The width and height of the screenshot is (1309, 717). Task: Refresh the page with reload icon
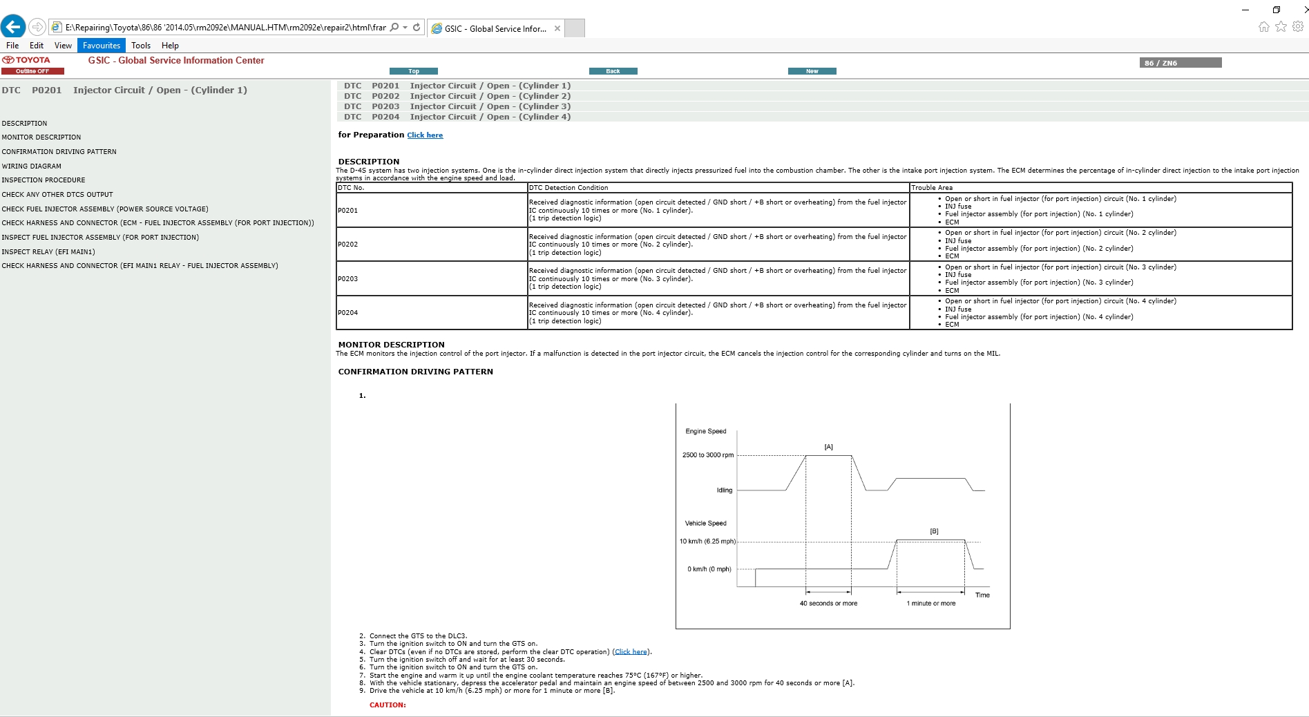point(417,28)
